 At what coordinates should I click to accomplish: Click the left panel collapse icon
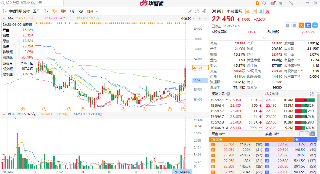(4, 11)
